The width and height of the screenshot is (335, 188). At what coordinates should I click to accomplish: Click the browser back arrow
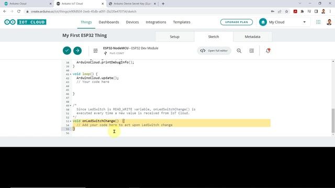point(5,11)
